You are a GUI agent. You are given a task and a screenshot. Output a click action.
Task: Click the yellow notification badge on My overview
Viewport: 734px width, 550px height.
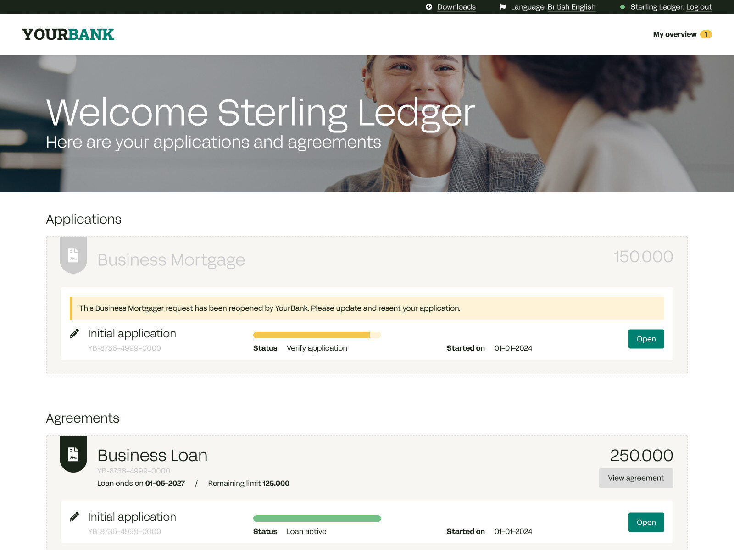pos(706,34)
